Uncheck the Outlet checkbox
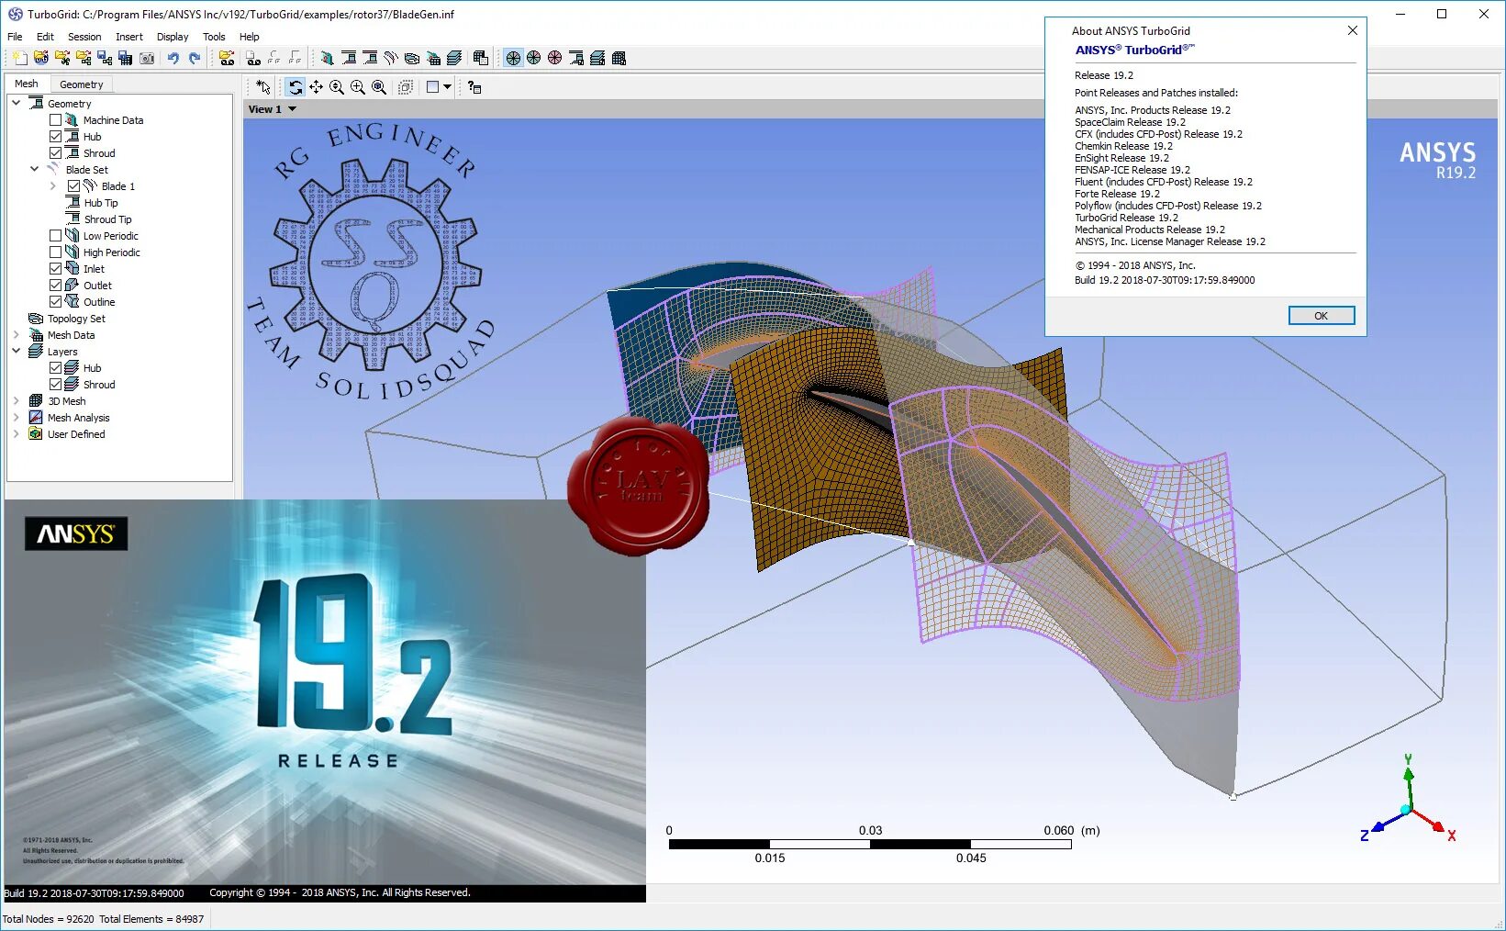 (56, 286)
